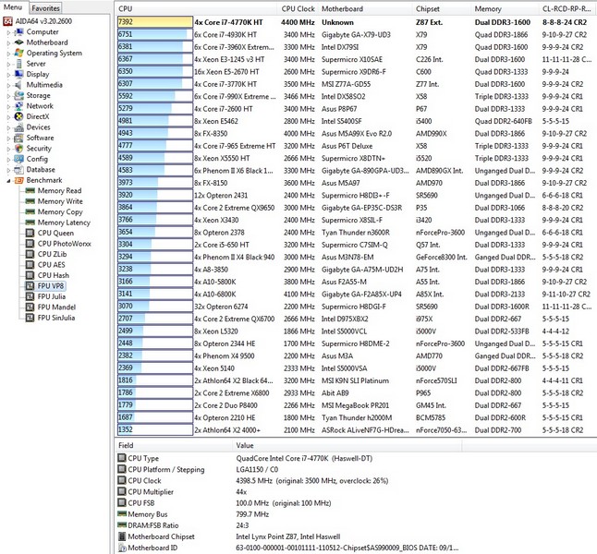The image size is (597, 554).
Task: Expand the Computer tree node
Action: point(8,32)
